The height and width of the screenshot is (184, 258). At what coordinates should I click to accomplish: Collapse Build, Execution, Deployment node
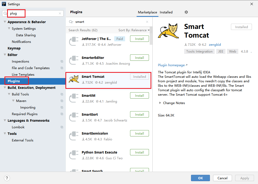pos(5,88)
